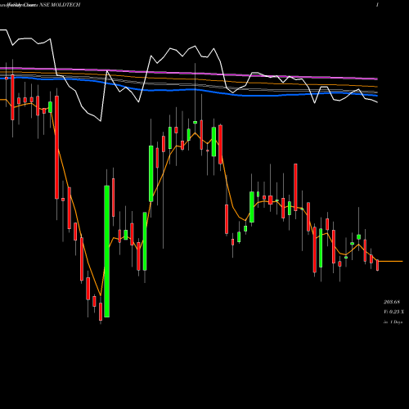Click the V: 0.25 X volume text

coord(393,312)
